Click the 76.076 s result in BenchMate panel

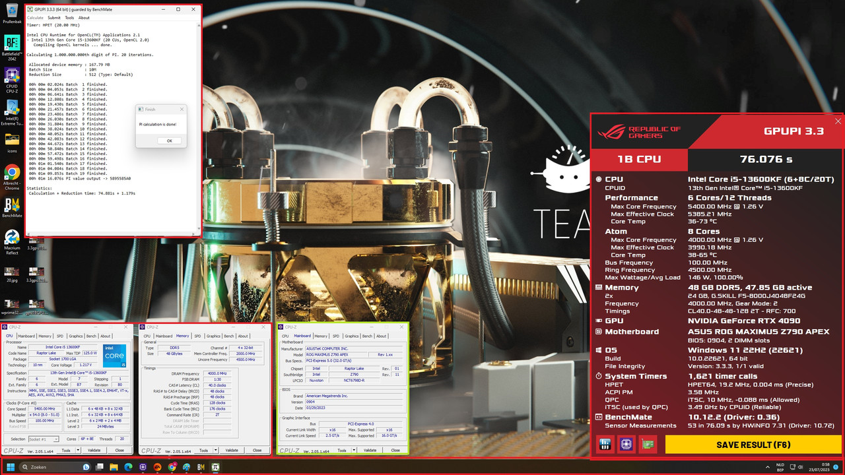point(766,159)
